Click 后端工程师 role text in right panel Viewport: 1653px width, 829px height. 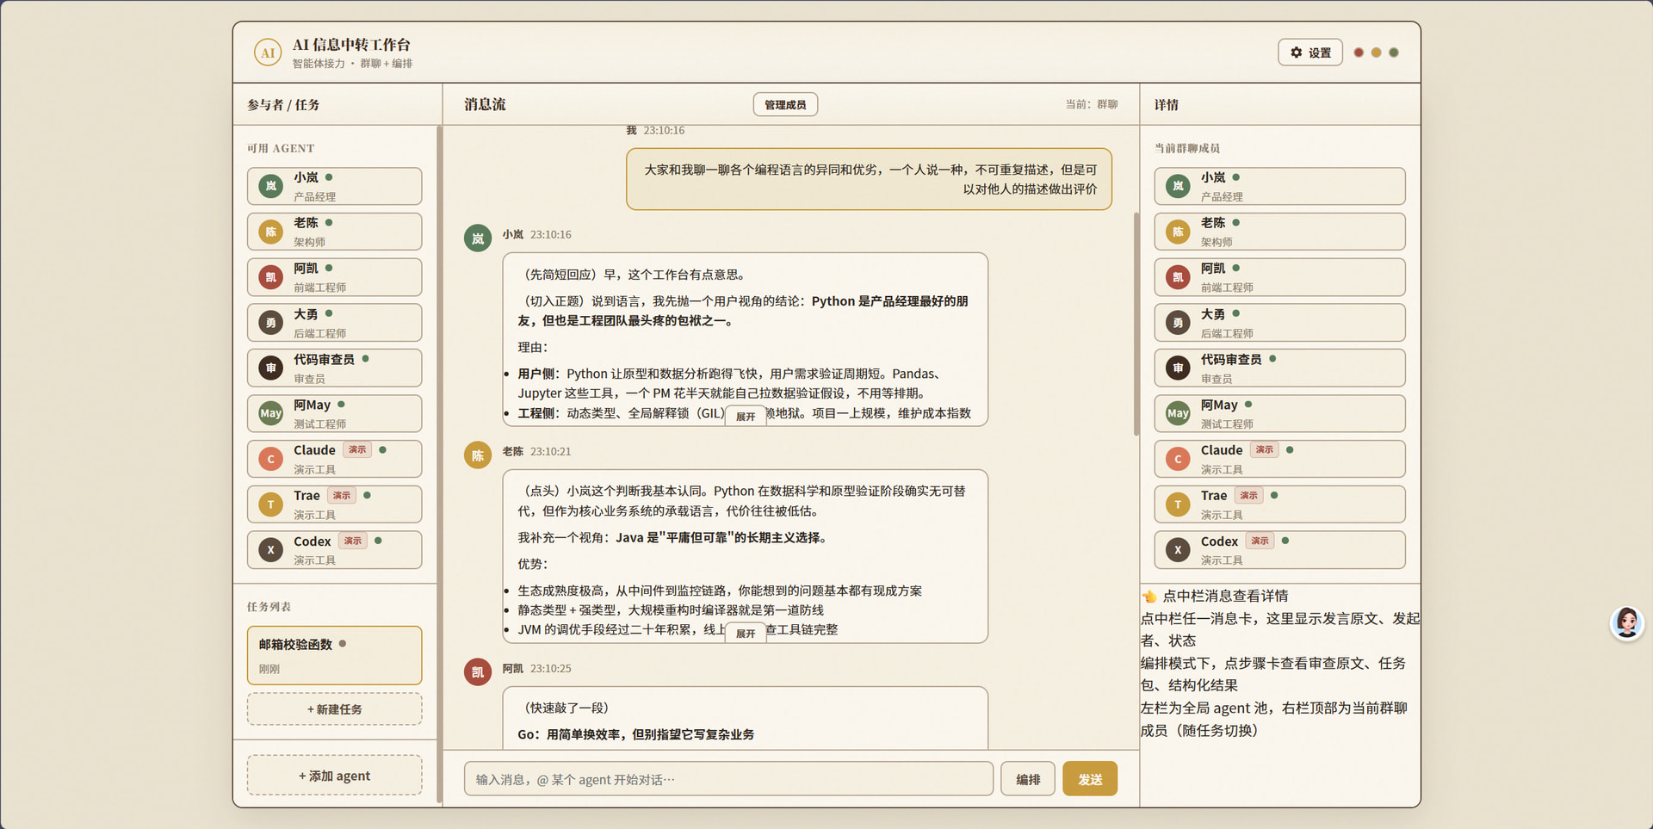(1227, 333)
